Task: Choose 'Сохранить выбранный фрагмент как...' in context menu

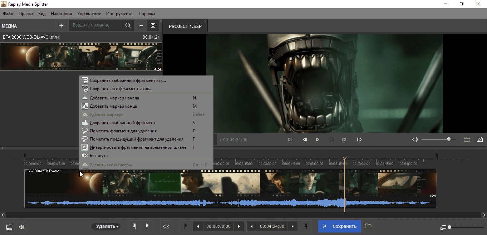Action: click(x=146, y=80)
